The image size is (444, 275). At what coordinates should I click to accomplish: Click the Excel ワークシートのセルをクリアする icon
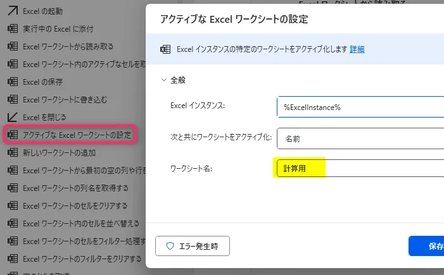(11, 205)
